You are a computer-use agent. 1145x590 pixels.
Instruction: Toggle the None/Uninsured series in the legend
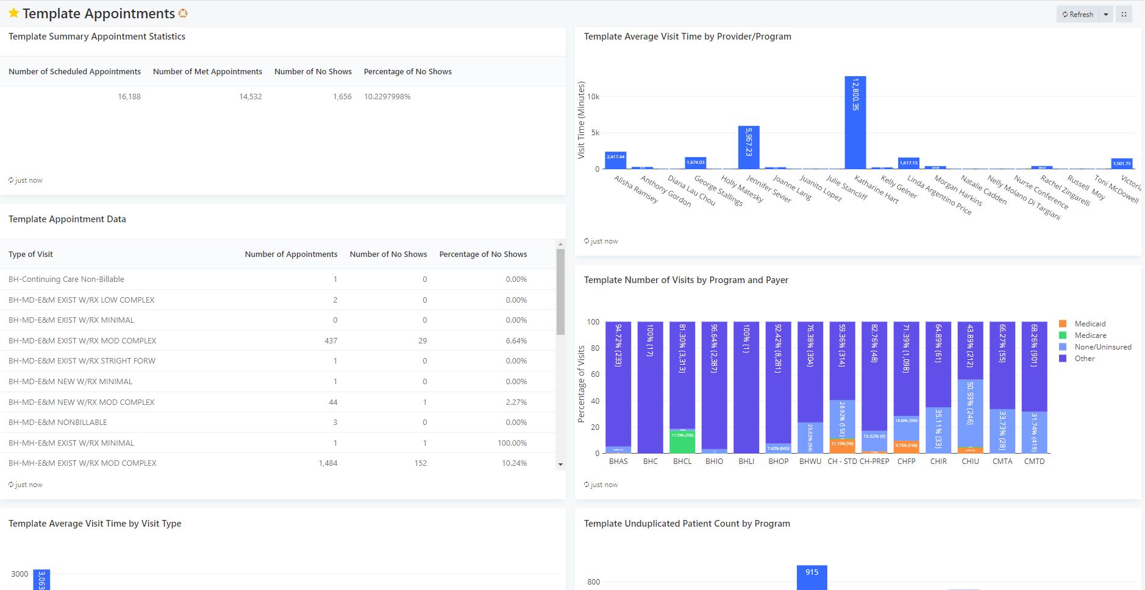pyautogui.click(x=1095, y=347)
